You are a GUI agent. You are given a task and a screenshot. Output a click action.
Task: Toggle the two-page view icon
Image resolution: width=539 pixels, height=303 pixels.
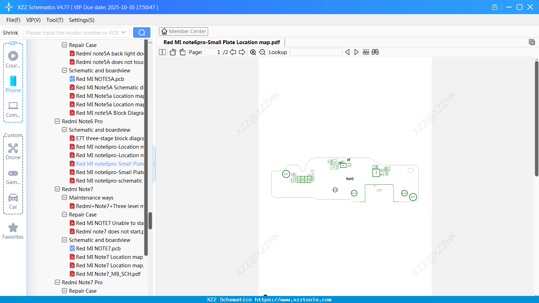(x=162, y=52)
